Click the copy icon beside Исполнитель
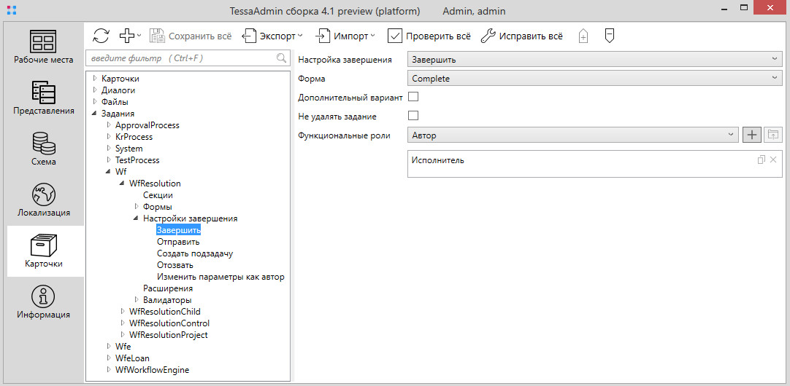The width and height of the screenshot is (790, 386). [x=761, y=159]
